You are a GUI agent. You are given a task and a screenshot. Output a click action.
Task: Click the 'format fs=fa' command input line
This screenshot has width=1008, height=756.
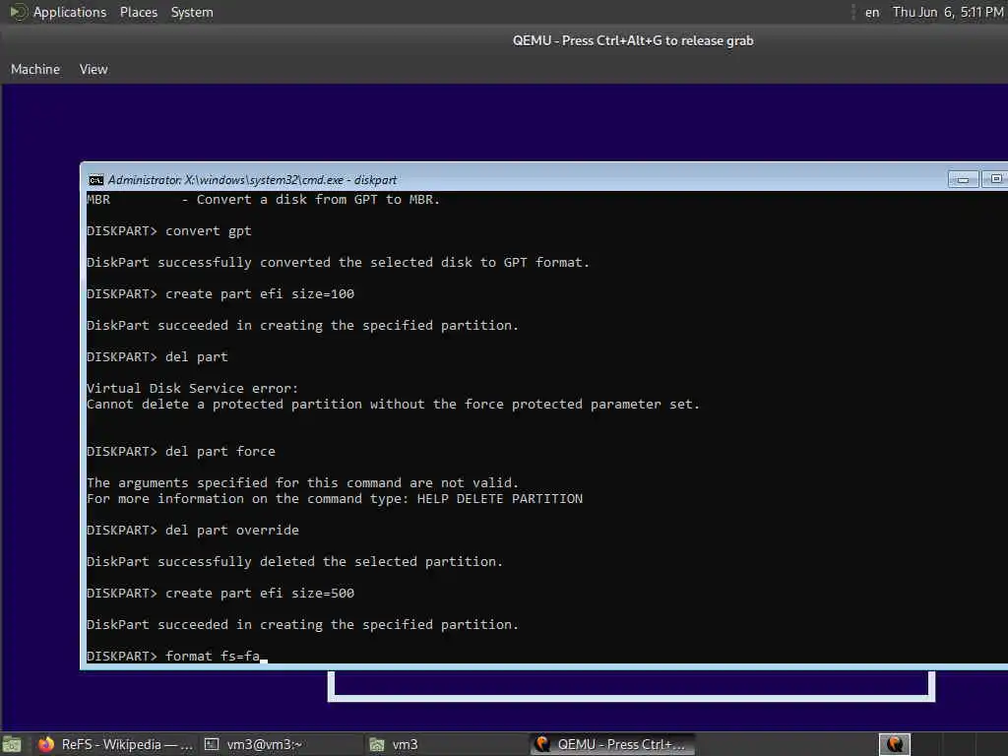click(177, 656)
